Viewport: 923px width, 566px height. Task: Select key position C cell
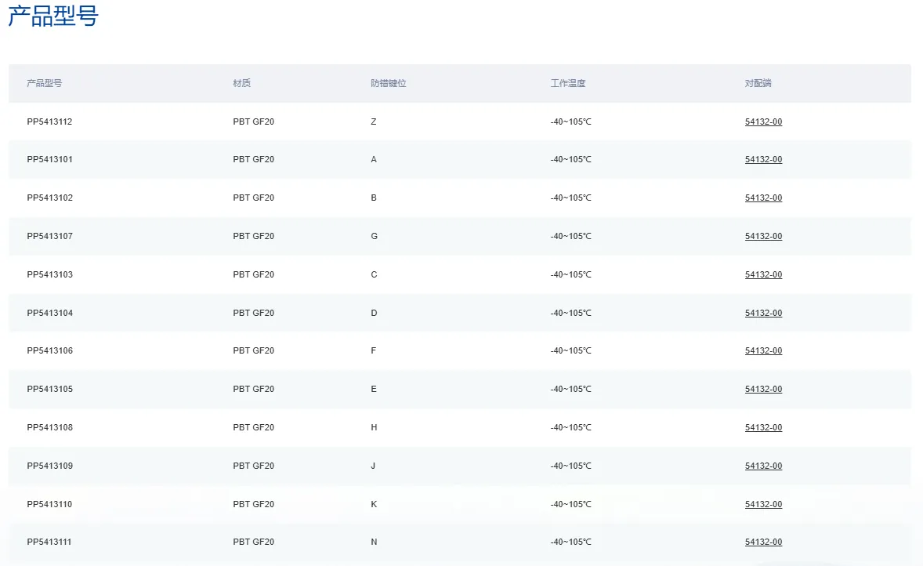click(x=374, y=274)
